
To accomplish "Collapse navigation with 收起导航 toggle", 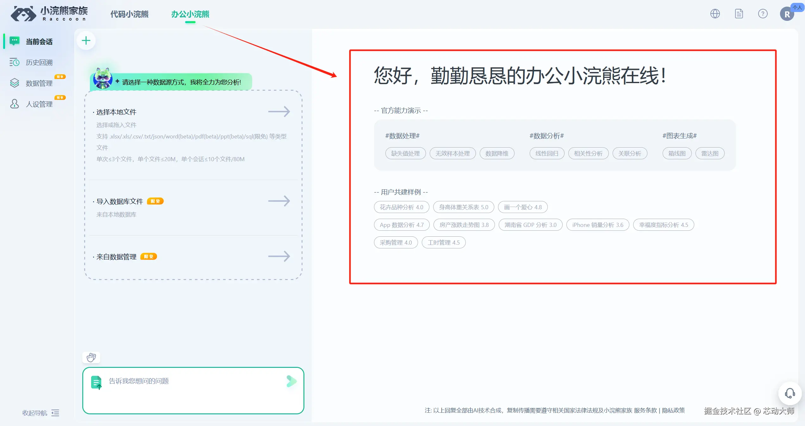I will click(41, 413).
